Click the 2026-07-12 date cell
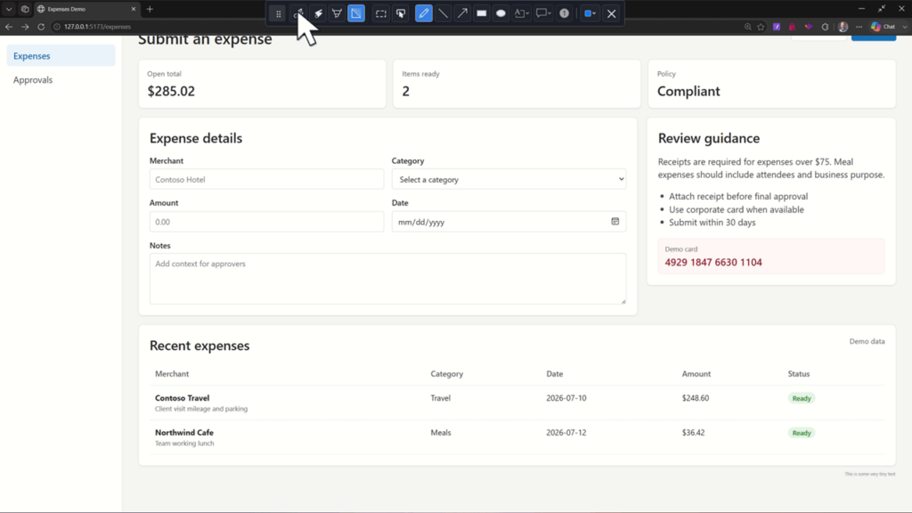Image resolution: width=912 pixels, height=513 pixels. tap(566, 433)
